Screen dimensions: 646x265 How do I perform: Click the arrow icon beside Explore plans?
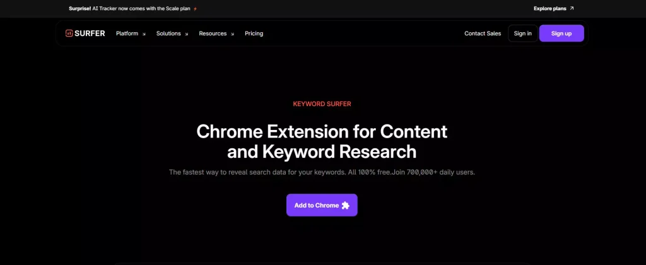(x=572, y=8)
